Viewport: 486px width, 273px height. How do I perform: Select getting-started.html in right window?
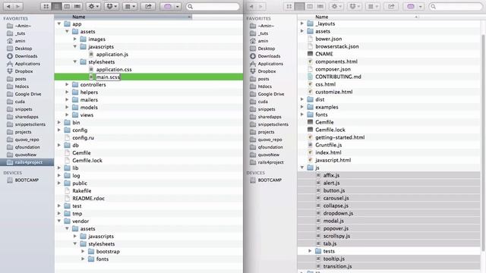coord(339,137)
